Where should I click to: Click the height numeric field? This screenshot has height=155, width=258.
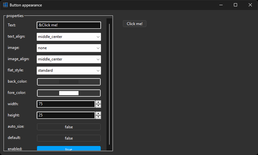tap(66, 115)
